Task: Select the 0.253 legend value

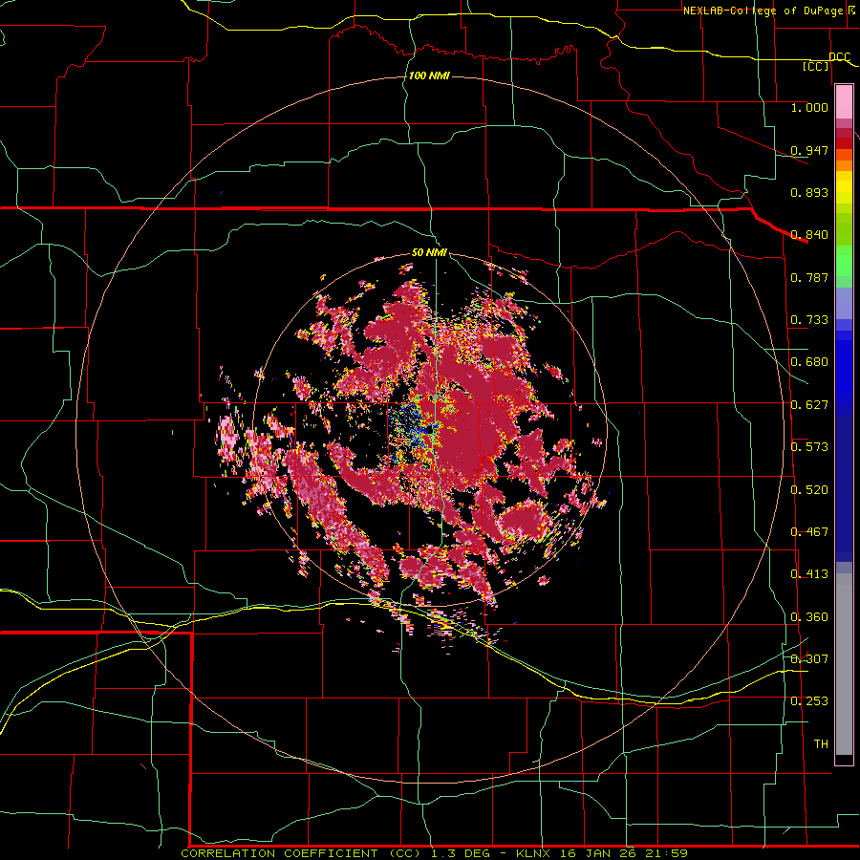Action: click(809, 701)
